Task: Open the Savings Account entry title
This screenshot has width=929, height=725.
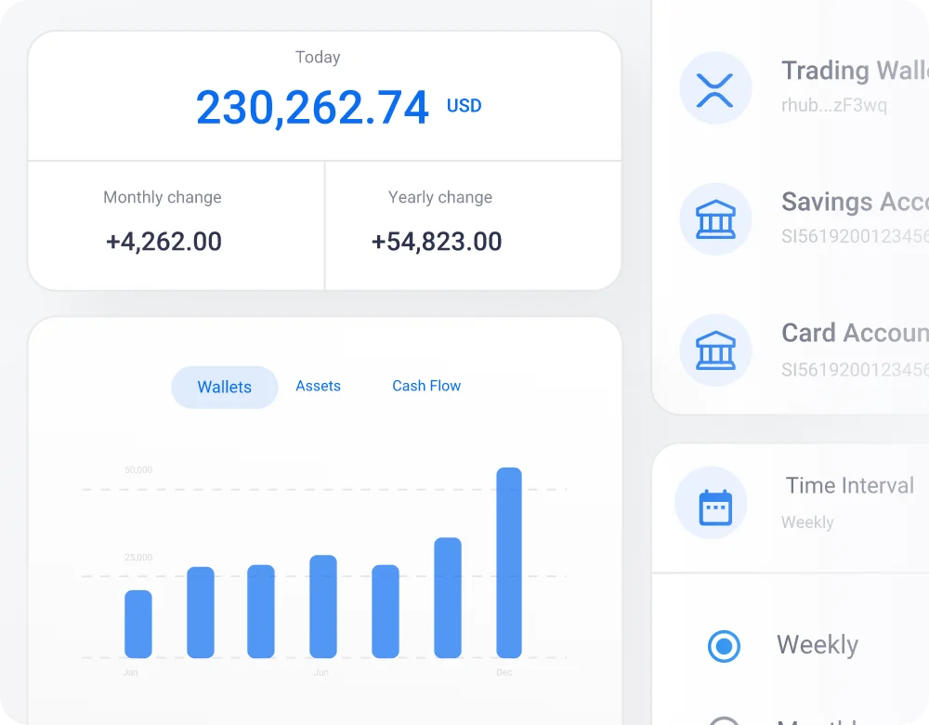Action: tap(854, 202)
